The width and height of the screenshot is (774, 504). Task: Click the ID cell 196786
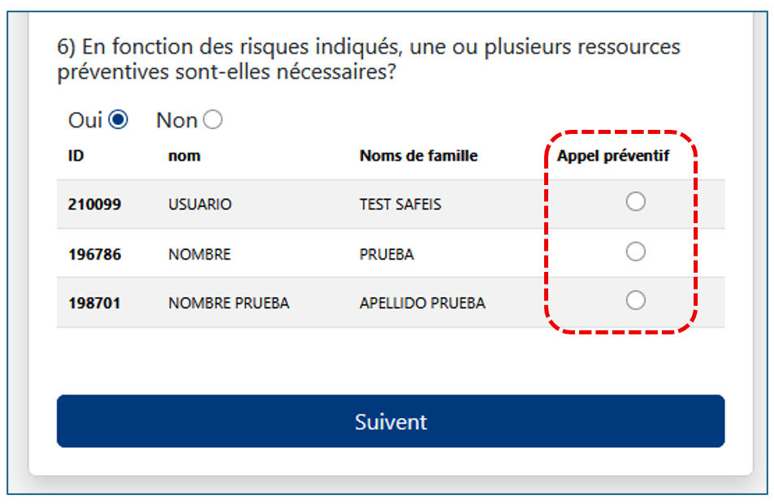tap(94, 255)
